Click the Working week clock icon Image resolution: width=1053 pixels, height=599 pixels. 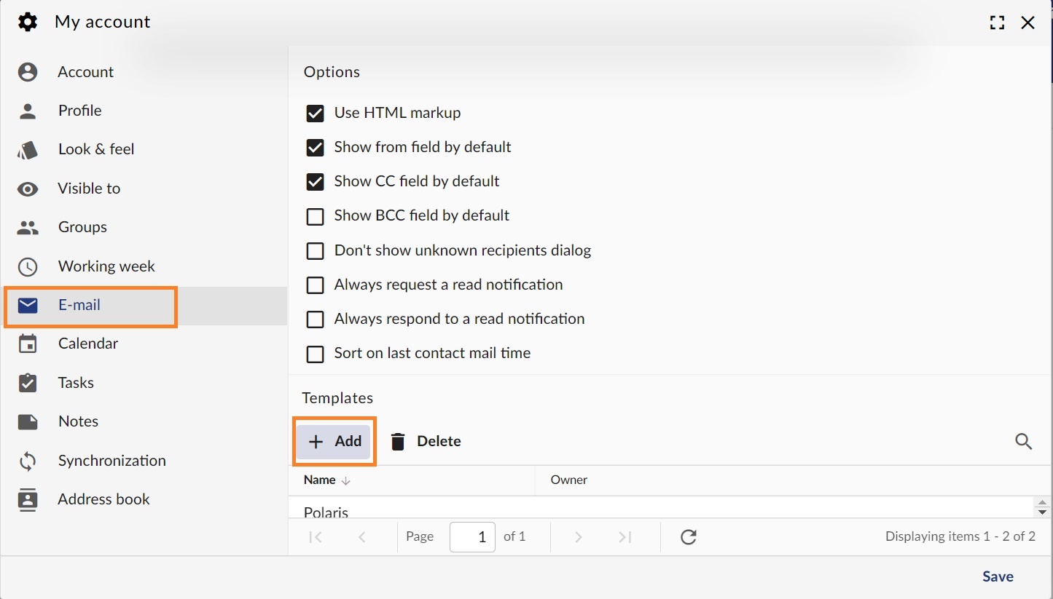click(x=28, y=266)
